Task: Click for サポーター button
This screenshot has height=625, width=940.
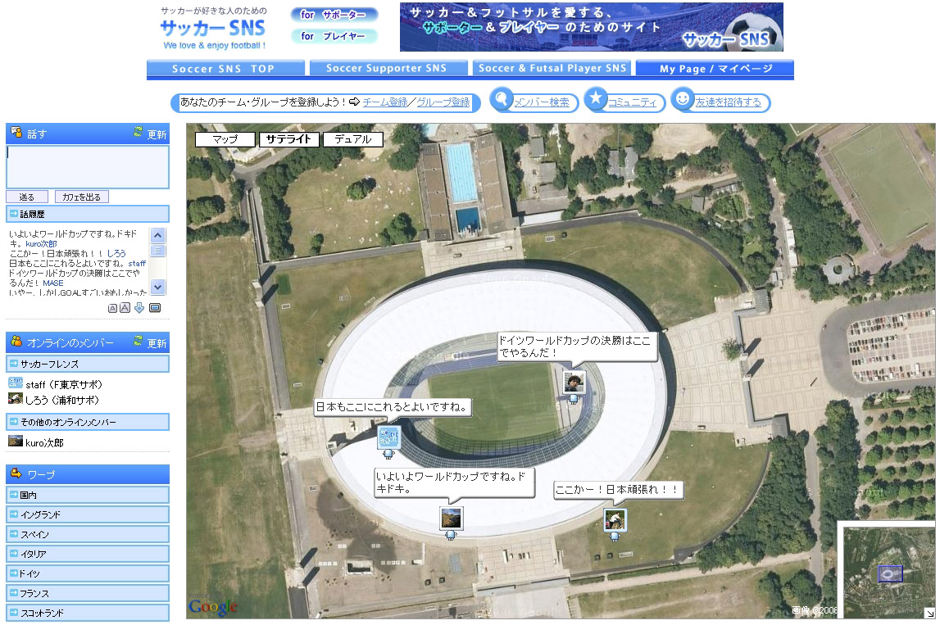Action: pos(334,15)
